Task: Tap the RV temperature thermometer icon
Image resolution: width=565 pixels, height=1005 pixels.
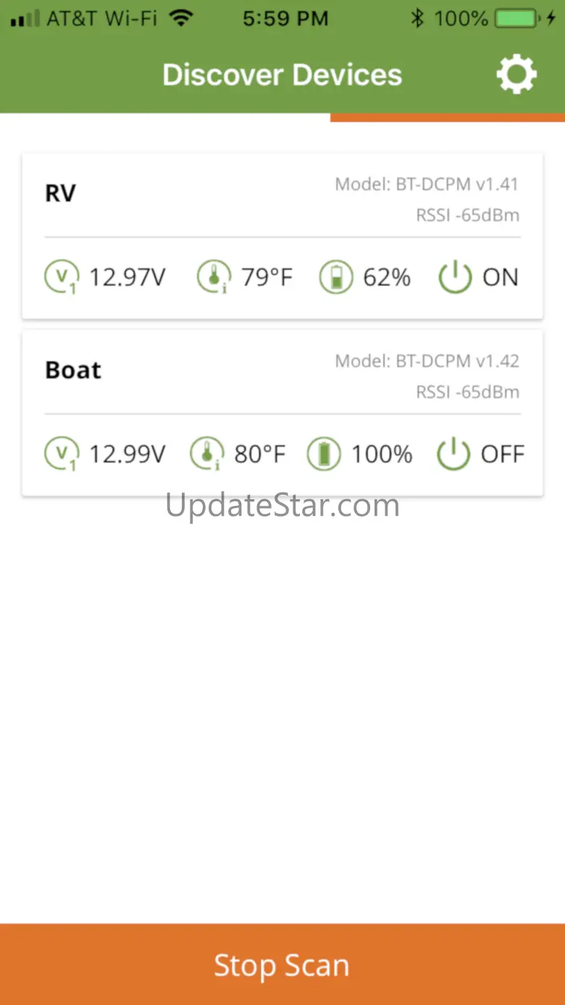Action: pyautogui.click(x=213, y=277)
